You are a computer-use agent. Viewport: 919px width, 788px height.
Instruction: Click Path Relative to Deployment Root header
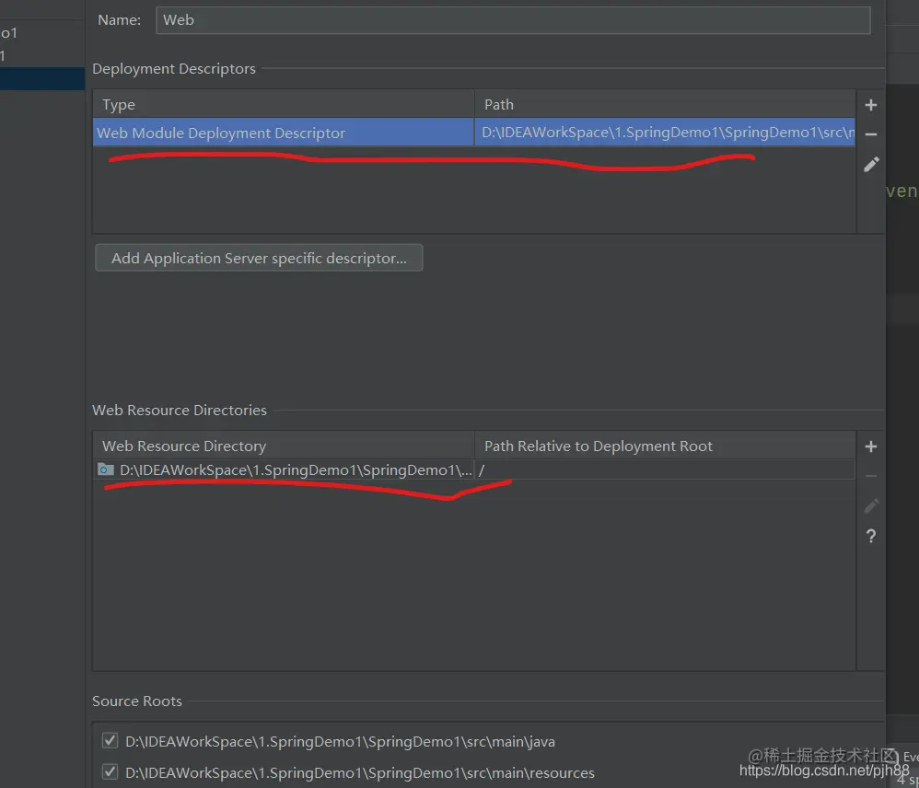point(665,446)
